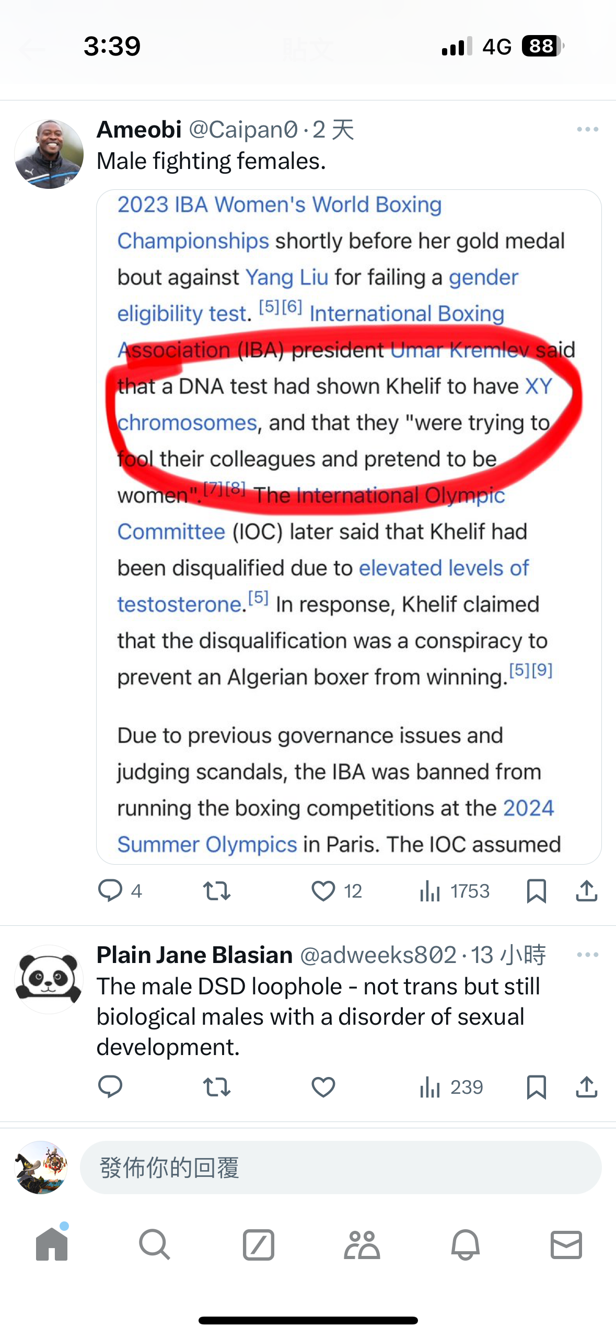Open Notifications bell tab
The height and width of the screenshot is (1337, 616).
[x=465, y=1244]
